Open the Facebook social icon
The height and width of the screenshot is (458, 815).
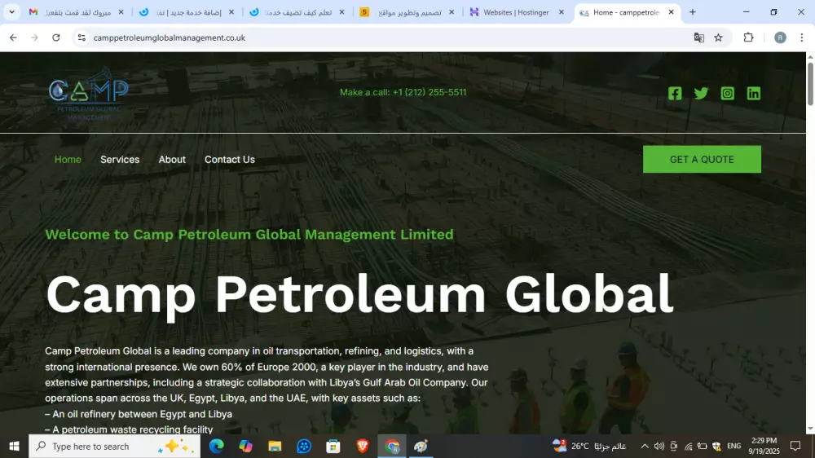click(675, 93)
